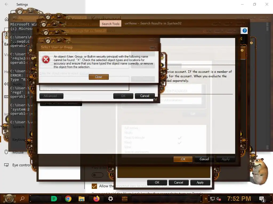Go back using the Settings back arrow
The width and height of the screenshot is (273, 204).
pyautogui.click(x=6, y=4)
